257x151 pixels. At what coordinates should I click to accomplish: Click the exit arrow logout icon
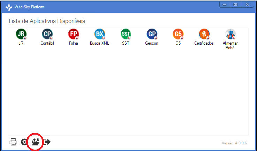tap(47, 142)
